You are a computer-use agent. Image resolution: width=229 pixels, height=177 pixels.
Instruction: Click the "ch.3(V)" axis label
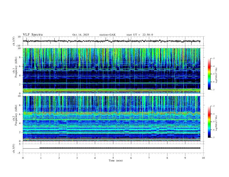[x=14, y=148]
